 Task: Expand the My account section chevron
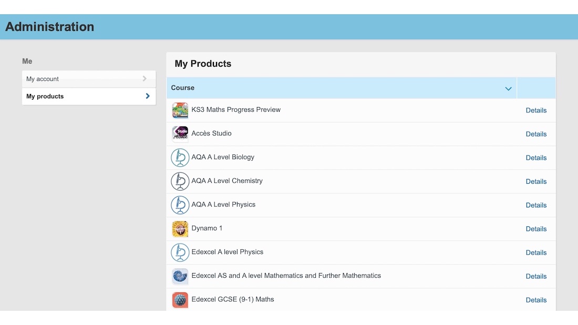click(145, 78)
